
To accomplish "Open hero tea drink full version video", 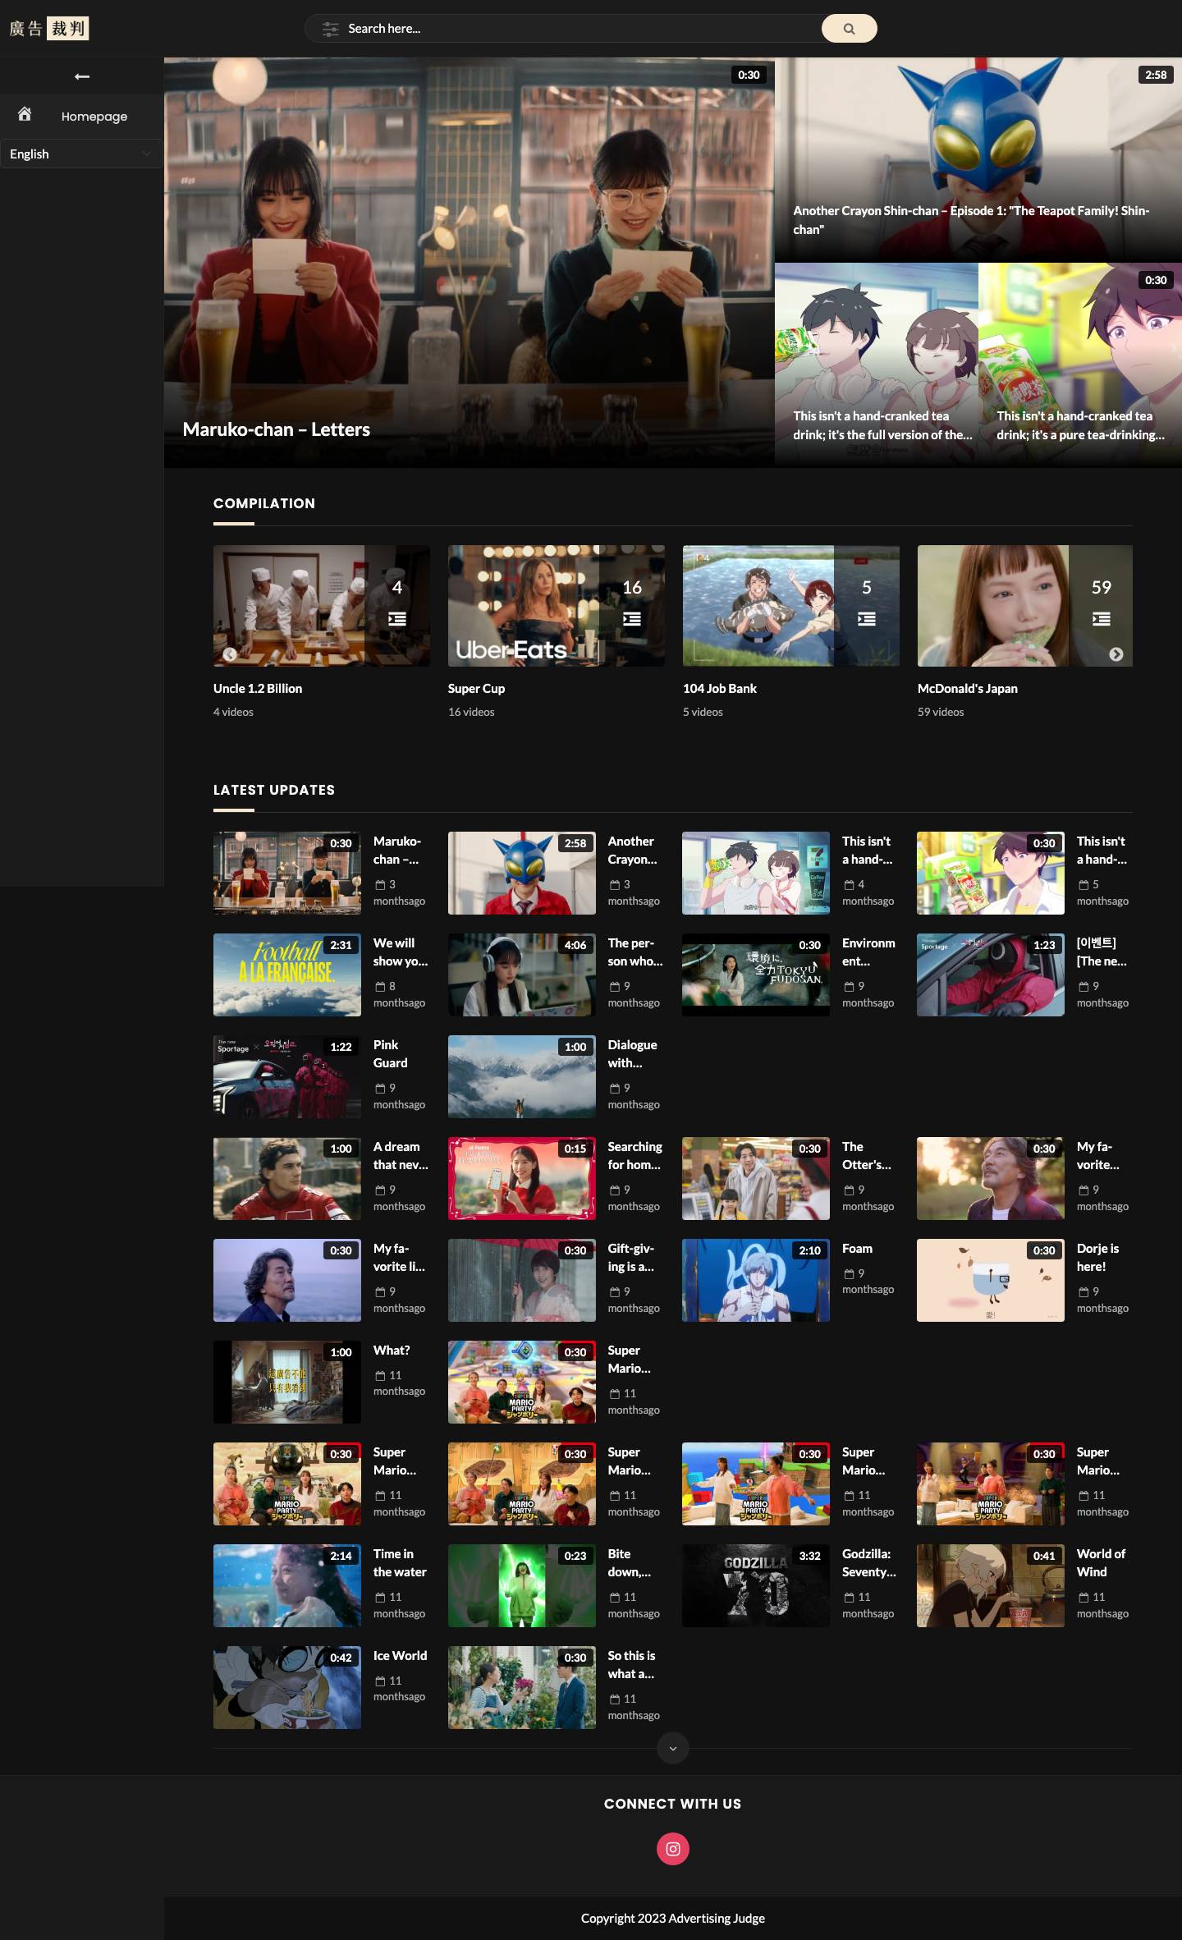I will click(877, 365).
